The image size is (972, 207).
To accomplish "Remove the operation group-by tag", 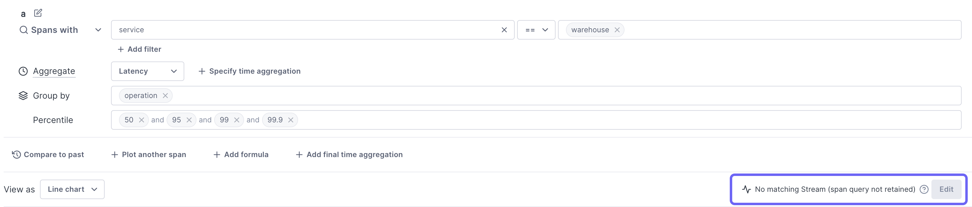I will (x=165, y=96).
